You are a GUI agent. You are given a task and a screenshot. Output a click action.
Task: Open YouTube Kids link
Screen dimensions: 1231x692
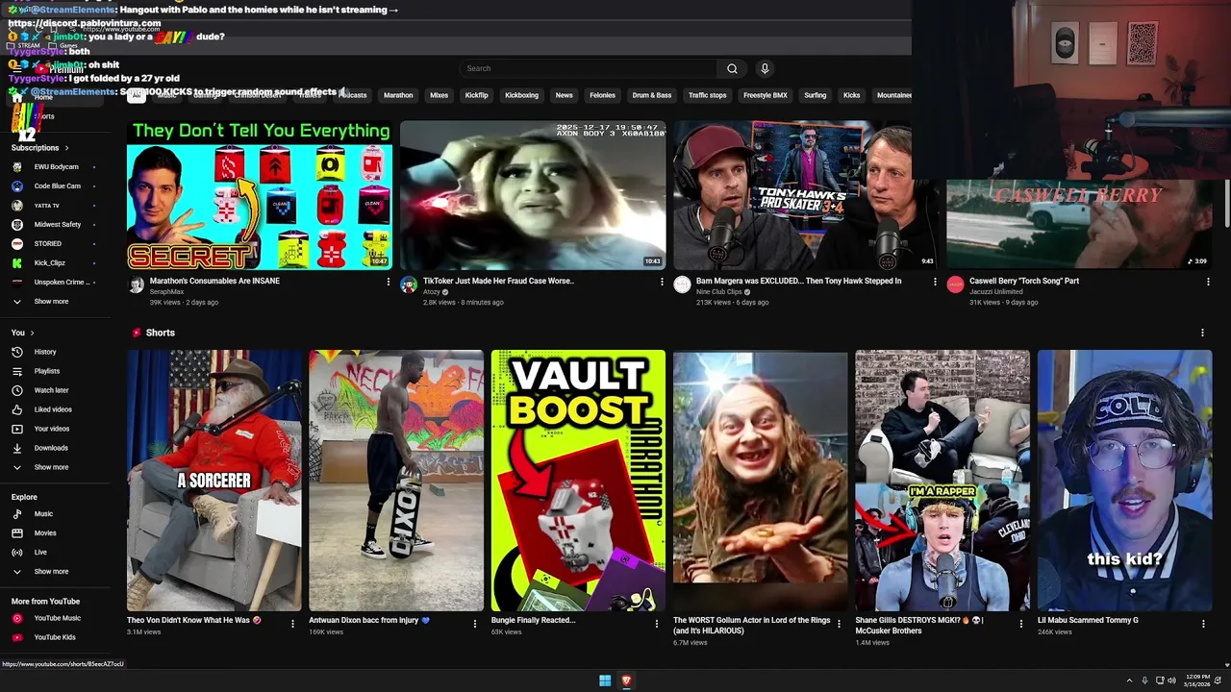[x=55, y=637]
